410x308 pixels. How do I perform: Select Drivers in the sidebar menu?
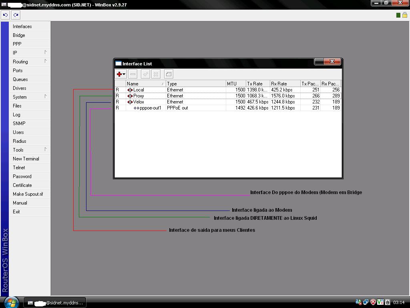click(29, 88)
